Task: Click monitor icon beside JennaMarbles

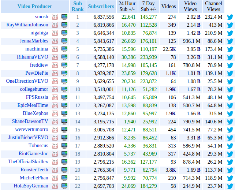Action: click(64, 41)
